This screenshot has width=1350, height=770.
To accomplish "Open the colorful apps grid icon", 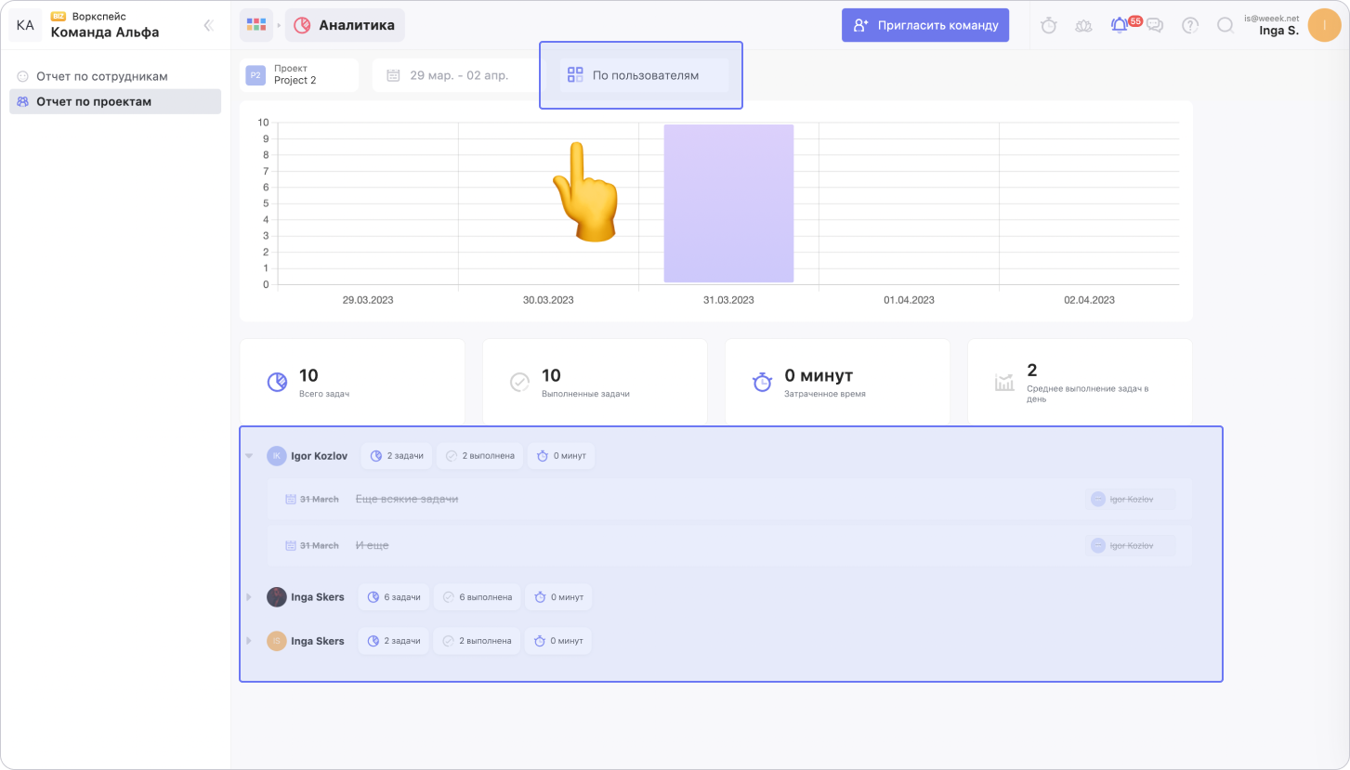I will [x=256, y=25].
